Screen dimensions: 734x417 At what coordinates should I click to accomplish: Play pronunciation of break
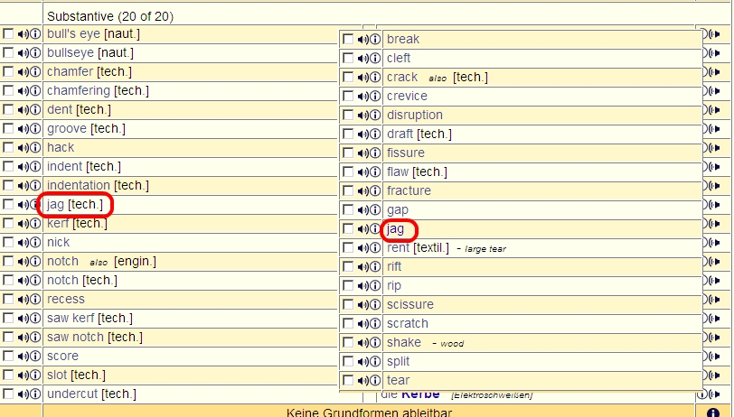pyautogui.click(x=362, y=40)
